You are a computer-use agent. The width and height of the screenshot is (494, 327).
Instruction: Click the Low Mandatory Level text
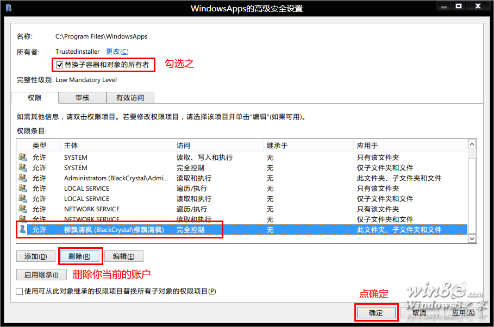coord(86,80)
